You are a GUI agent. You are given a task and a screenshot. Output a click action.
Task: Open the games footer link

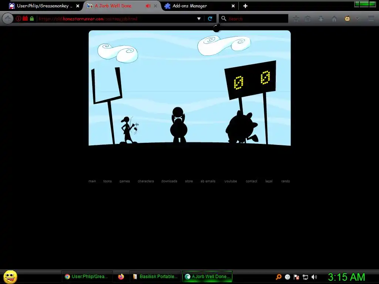[124, 181]
